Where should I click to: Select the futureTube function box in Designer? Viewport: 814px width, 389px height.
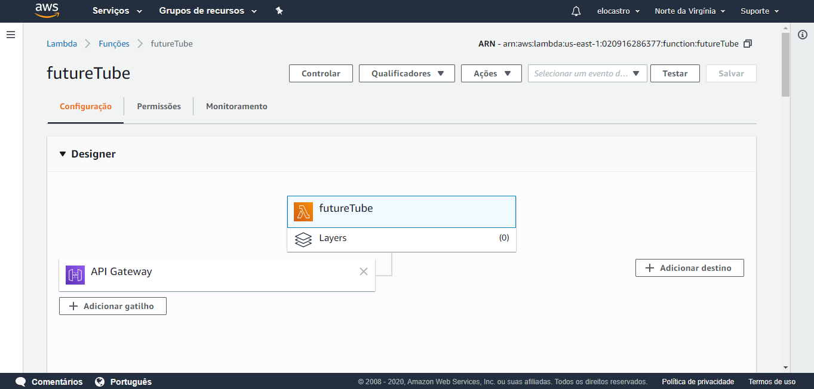401,212
